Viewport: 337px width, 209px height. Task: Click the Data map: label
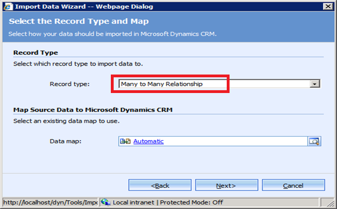point(66,141)
